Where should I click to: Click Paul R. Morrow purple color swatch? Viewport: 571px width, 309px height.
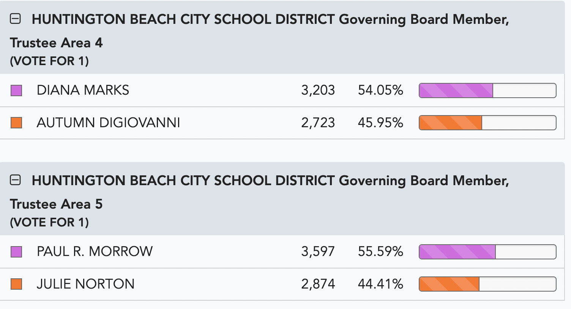(x=16, y=252)
